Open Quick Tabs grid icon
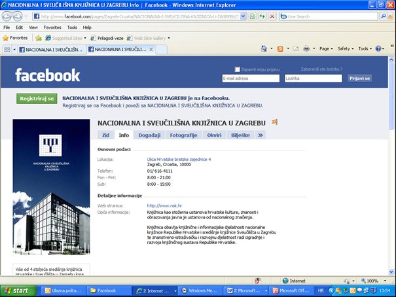This screenshot has width=396, height=297. click(7, 50)
